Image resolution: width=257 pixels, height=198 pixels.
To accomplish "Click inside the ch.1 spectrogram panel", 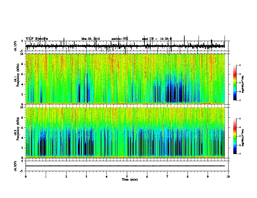I will [x=125, y=79].
